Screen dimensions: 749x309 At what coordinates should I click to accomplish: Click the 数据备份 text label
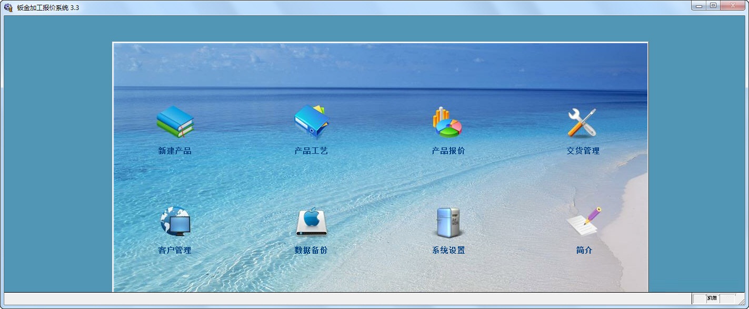pyautogui.click(x=312, y=251)
